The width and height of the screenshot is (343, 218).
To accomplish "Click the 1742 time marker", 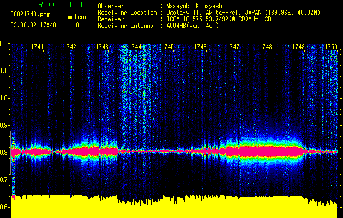I will (x=70, y=47).
